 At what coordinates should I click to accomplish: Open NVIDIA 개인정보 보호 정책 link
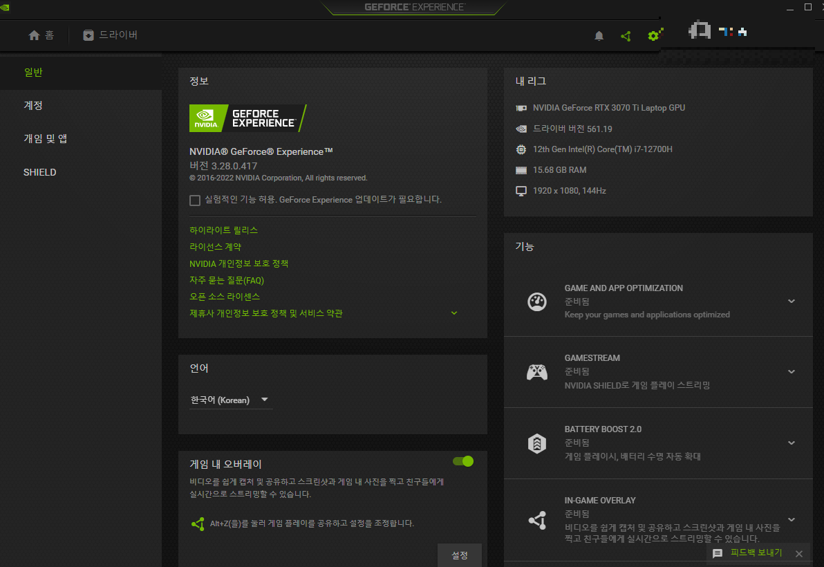[238, 263]
